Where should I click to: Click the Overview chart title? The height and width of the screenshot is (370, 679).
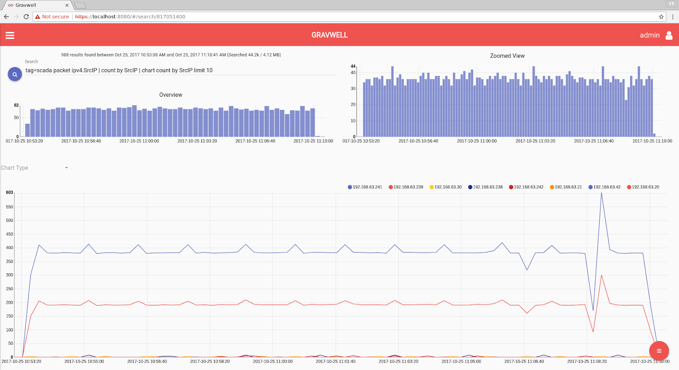(171, 95)
